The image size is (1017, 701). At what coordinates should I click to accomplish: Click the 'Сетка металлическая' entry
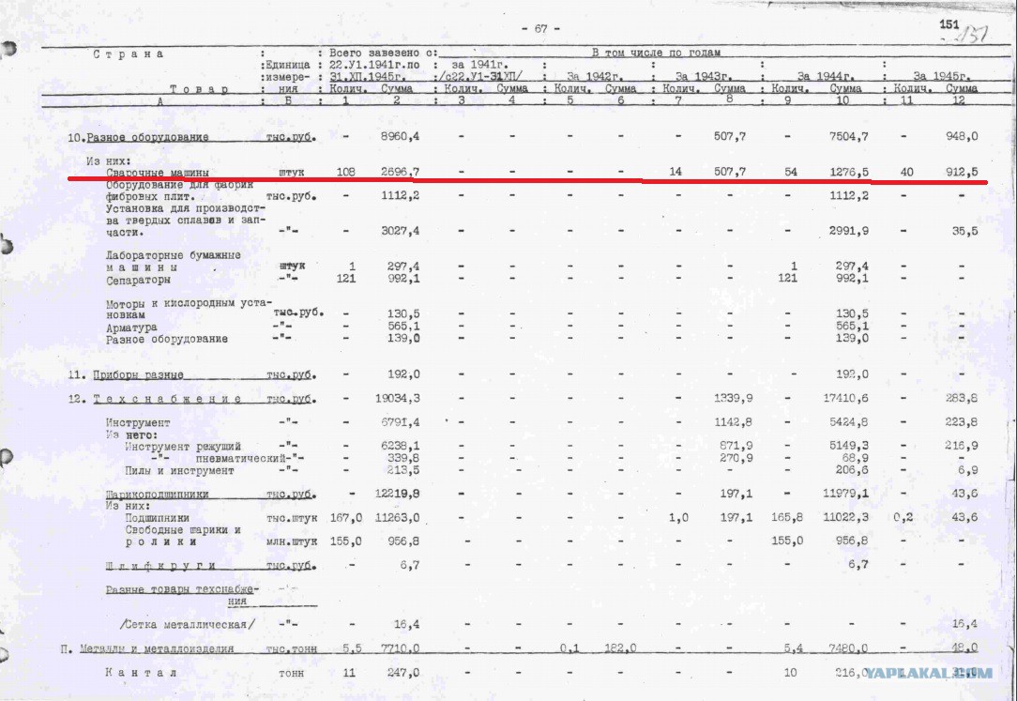187,624
